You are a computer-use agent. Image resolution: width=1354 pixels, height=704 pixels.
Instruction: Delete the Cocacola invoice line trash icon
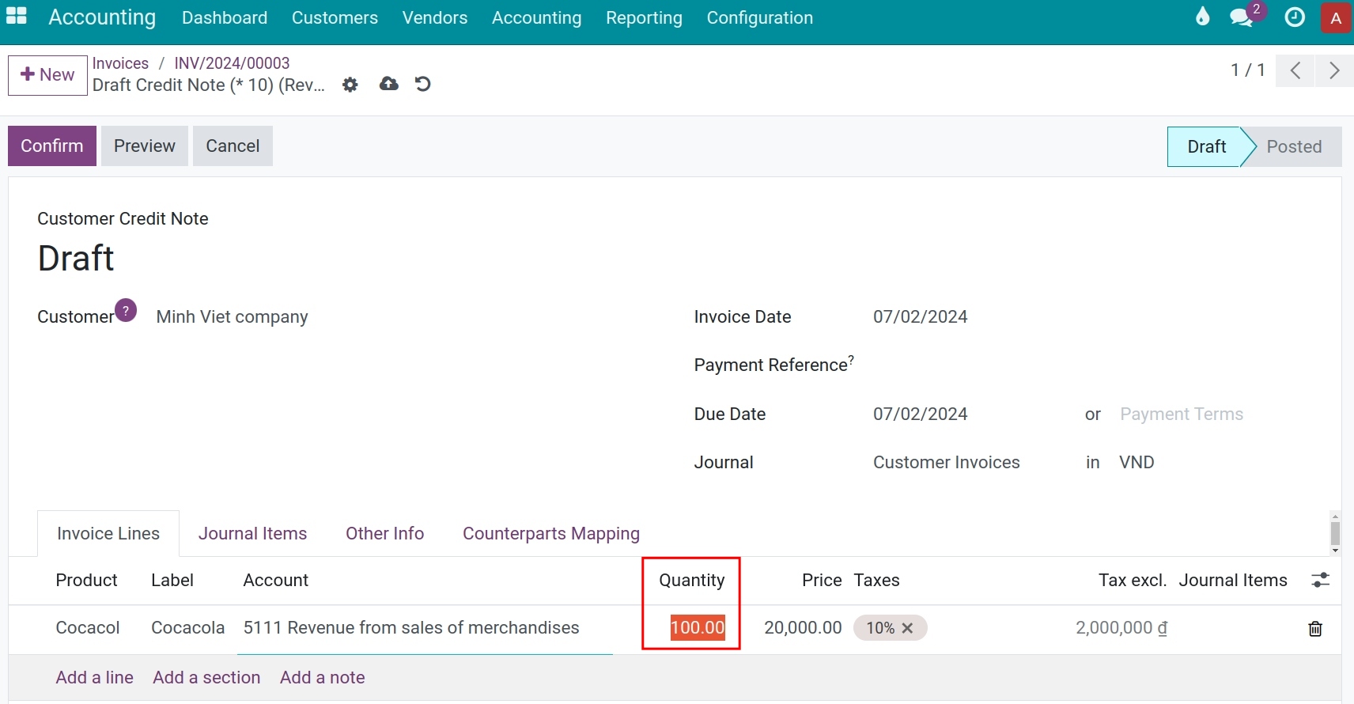coord(1315,629)
